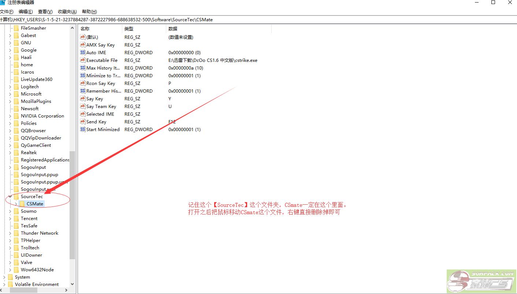Select the Start Minimized DWORD icon

82,130
